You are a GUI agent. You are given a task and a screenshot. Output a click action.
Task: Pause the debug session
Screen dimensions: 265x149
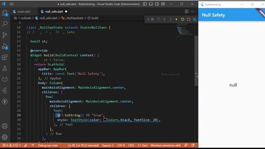(x=153, y=19)
